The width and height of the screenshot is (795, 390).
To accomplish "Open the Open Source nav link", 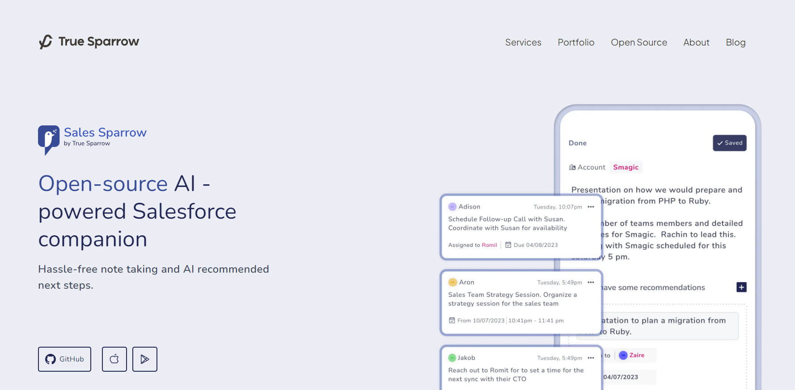I will tap(639, 42).
